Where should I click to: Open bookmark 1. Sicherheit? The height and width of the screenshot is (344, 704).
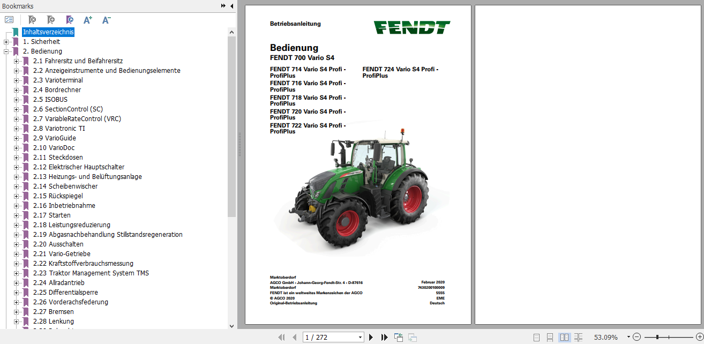(x=41, y=42)
